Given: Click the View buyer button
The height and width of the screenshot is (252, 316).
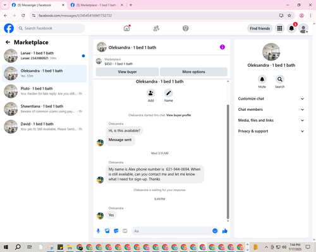Looking at the screenshot, I should point(127,72).
